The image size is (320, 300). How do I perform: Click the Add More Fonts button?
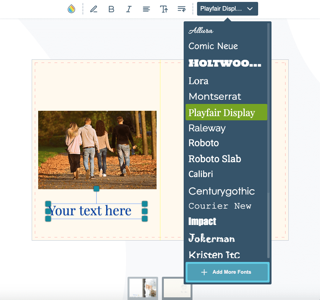click(228, 272)
